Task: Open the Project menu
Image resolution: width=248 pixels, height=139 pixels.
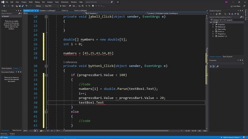Action: tap(24, 2)
